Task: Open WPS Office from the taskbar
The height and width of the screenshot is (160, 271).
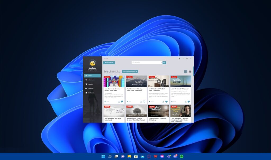Action: (155, 157)
